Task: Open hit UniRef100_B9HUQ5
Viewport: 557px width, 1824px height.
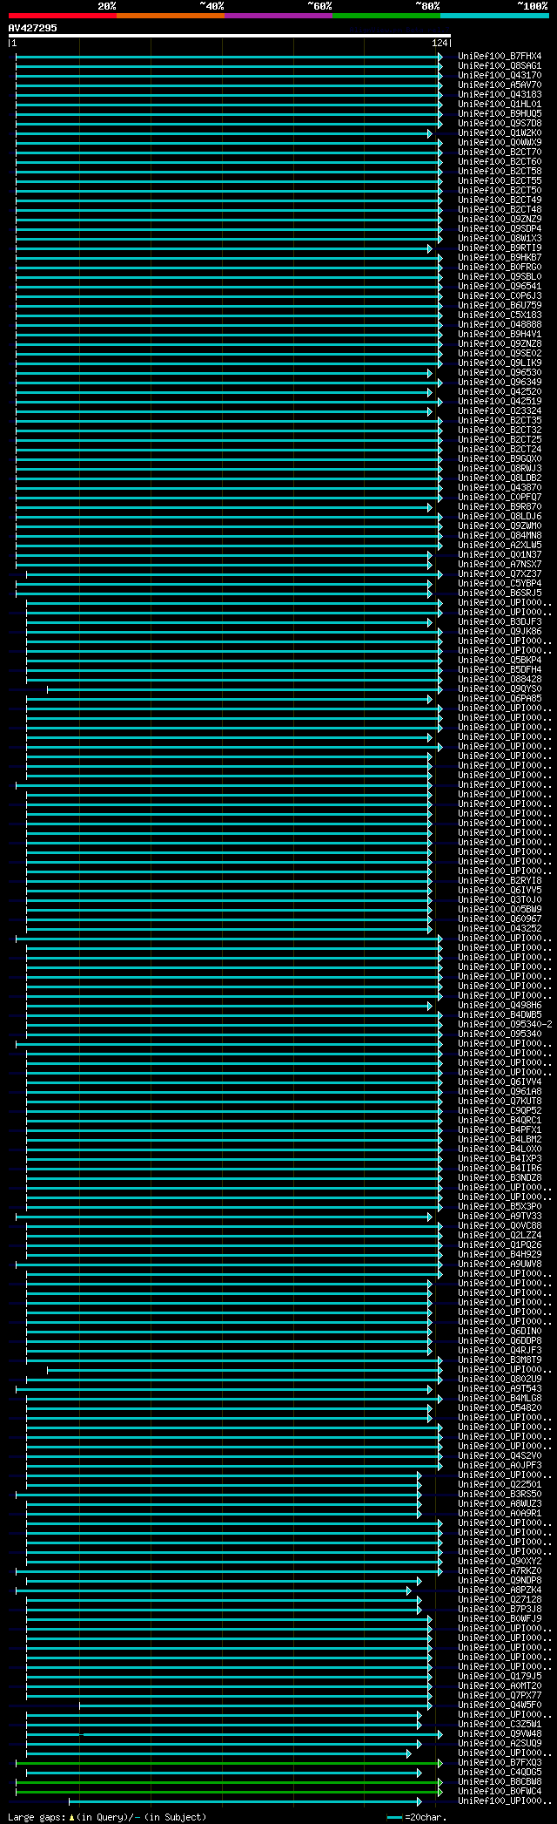Action: tap(500, 114)
